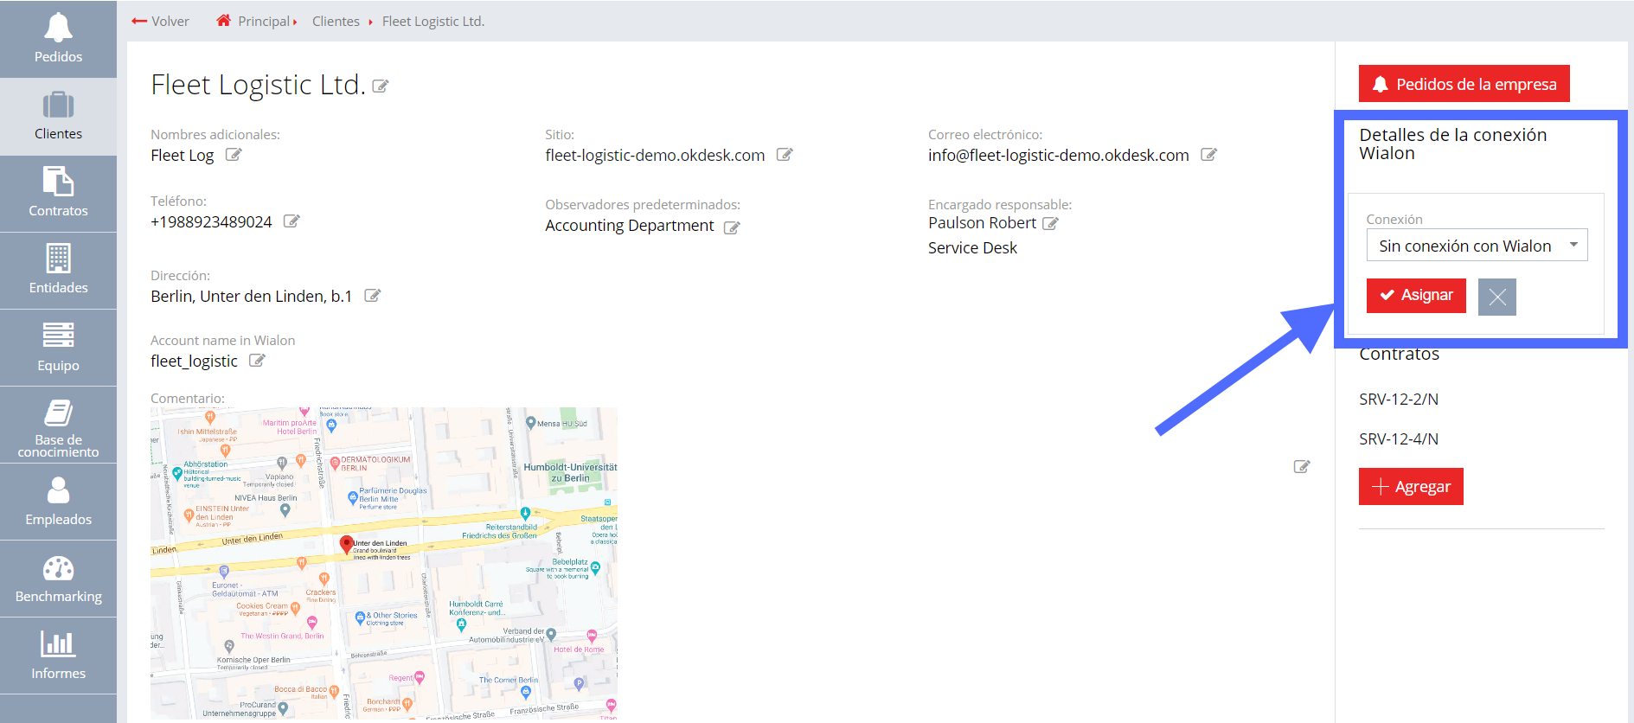Edit the email address field
Image resolution: width=1634 pixels, height=723 pixels.
click(x=1208, y=155)
